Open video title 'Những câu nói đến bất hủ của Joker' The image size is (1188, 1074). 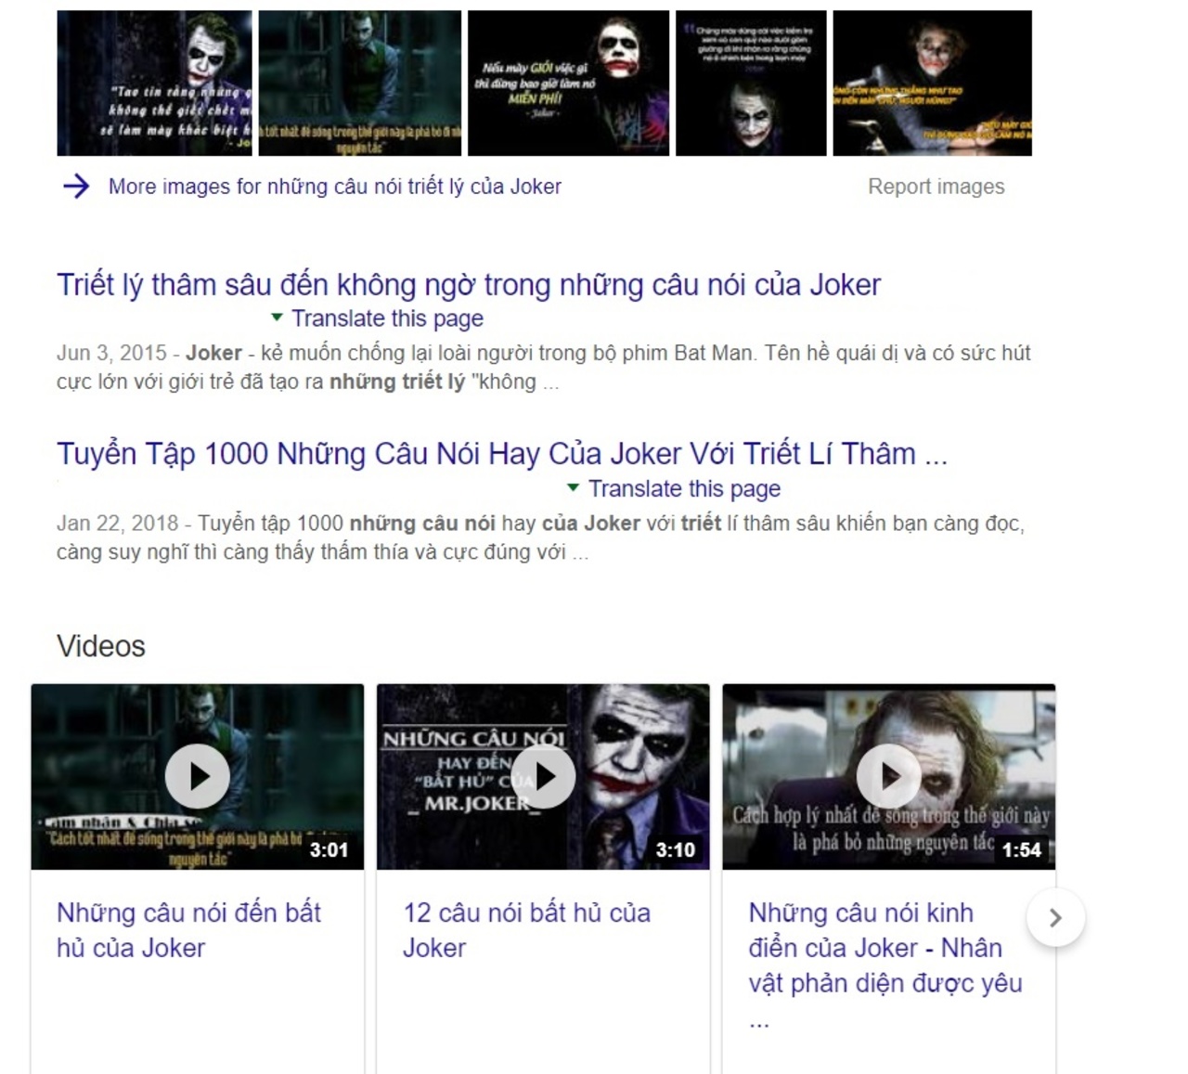coord(189,930)
